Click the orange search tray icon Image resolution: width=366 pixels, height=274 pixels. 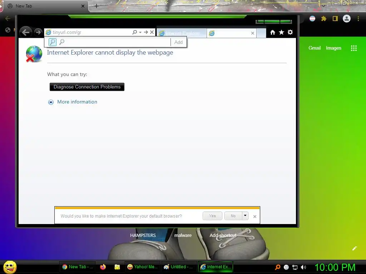pos(277,267)
